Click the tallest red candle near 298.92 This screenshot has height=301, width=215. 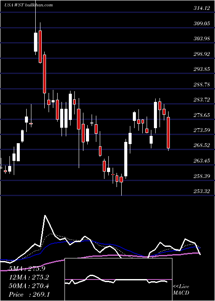[44, 74]
